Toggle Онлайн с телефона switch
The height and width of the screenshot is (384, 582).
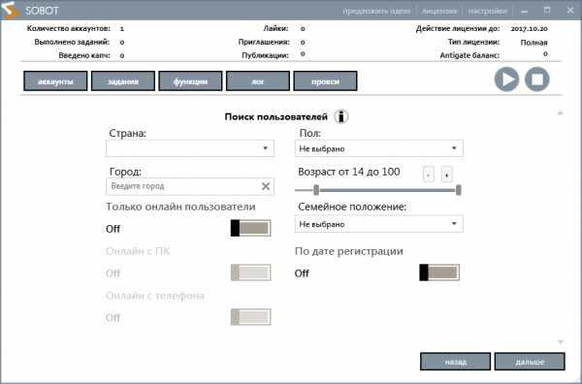click(251, 317)
